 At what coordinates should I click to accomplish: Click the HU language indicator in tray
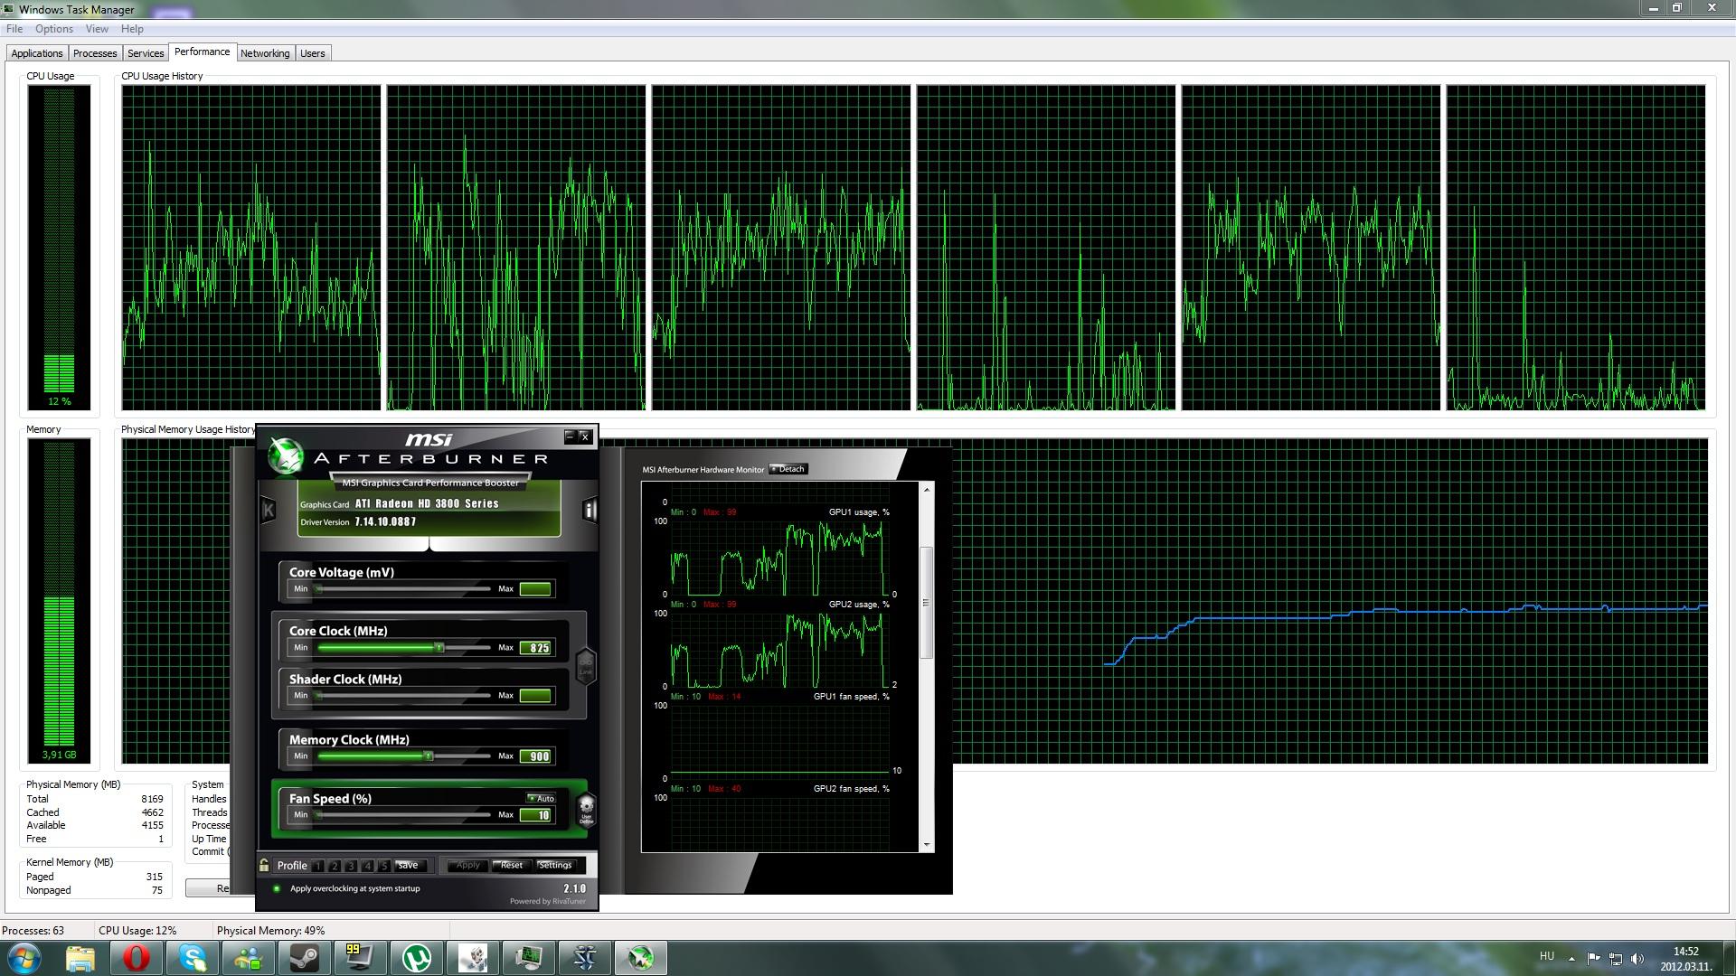tap(1547, 956)
